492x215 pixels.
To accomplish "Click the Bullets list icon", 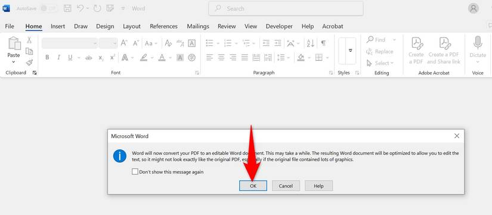I will click(209, 43).
